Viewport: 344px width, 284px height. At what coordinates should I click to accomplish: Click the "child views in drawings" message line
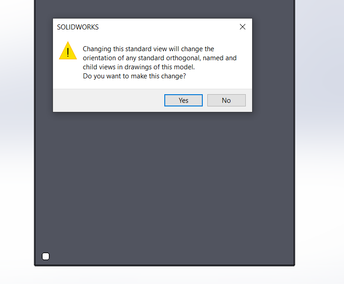(x=139, y=67)
